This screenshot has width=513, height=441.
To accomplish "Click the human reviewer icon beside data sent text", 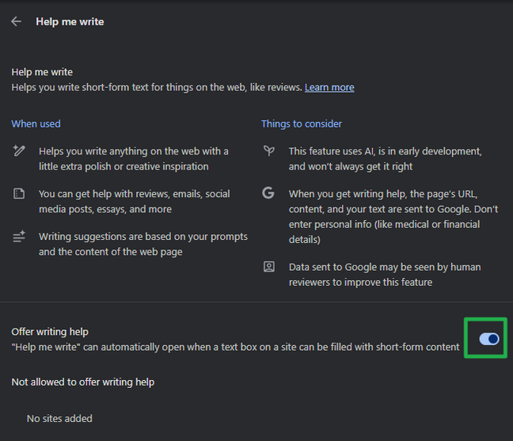I will (x=269, y=267).
